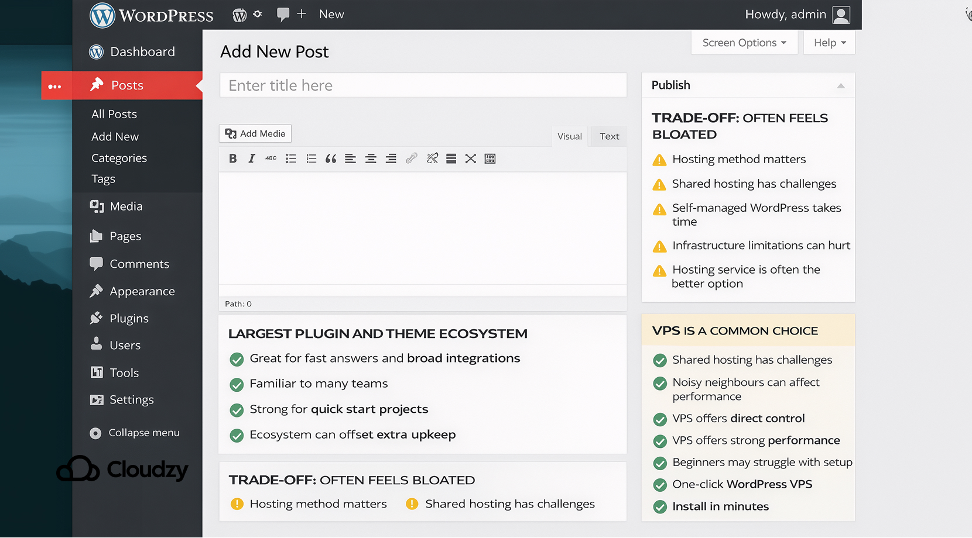The height and width of the screenshot is (538, 972).
Task: Click the Add Medie button
Action: [x=255, y=133]
